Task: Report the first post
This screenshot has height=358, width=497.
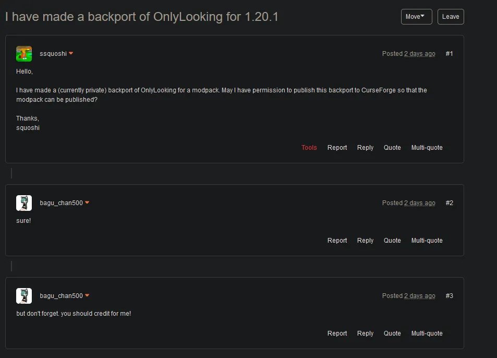Action: pyautogui.click(x=337, y=148)
